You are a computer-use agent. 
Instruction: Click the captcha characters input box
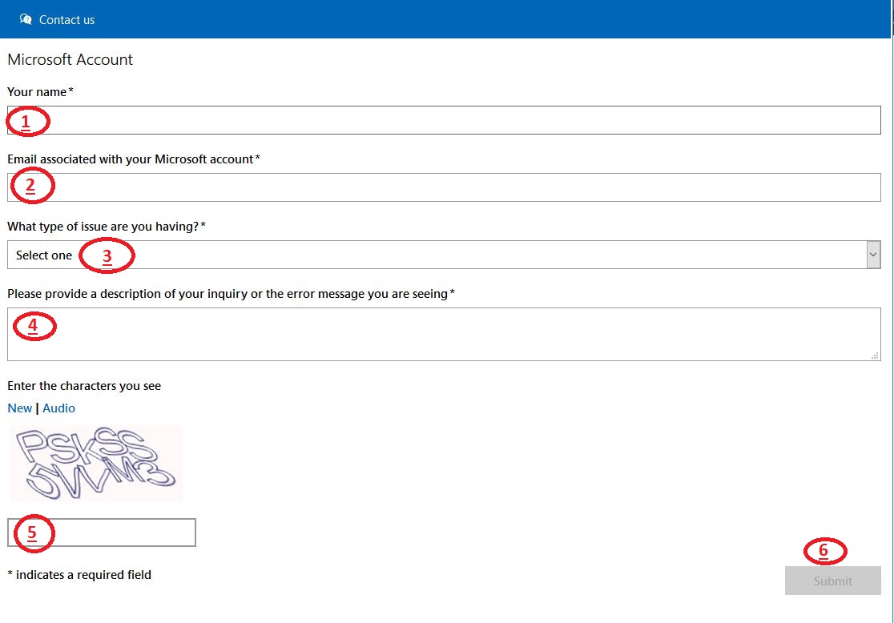pyautogui.click(x=102, y=533)
